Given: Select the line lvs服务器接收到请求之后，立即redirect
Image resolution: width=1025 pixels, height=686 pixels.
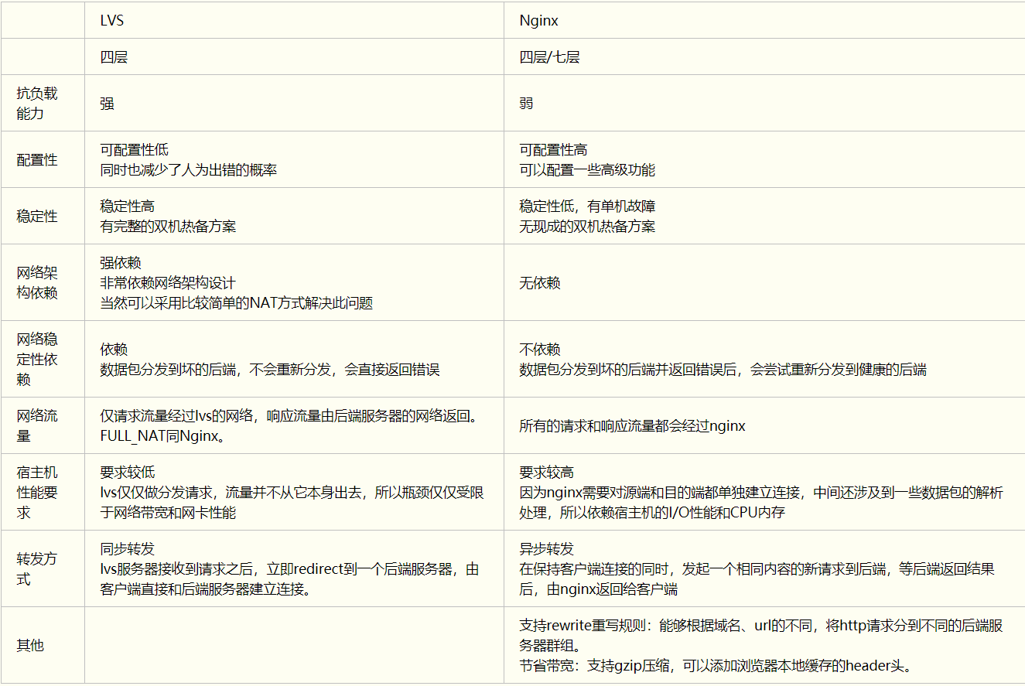Looking at the screenshot, I should click(290, 569).
